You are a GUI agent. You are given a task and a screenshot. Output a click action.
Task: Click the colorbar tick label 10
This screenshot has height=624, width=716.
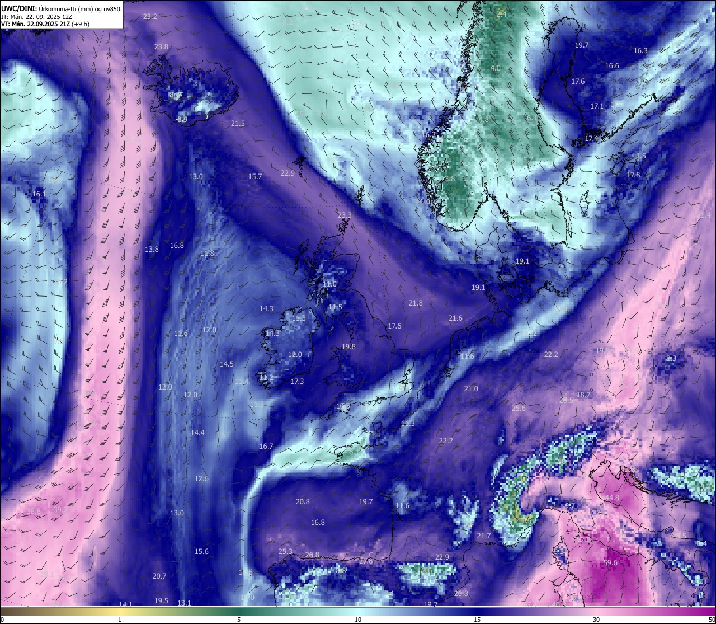click(358, 620)
